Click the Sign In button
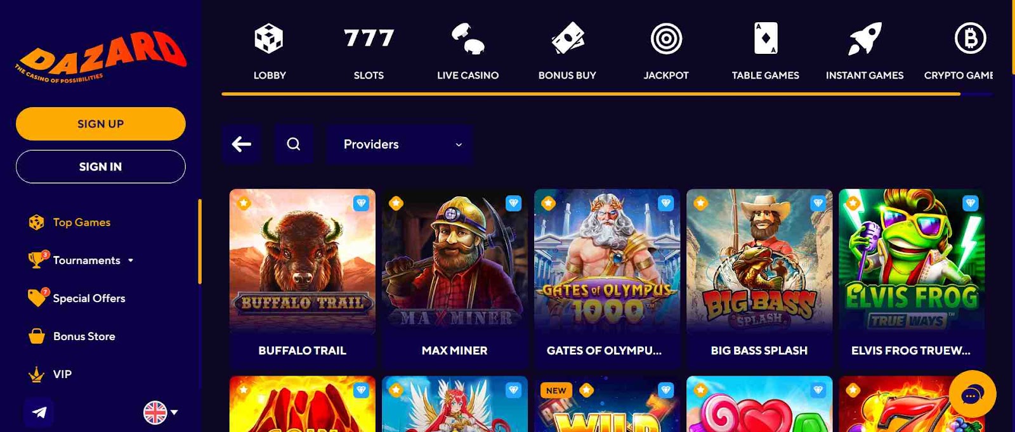This screenshot has height=432, width=1015. click(x=101, y=167)
